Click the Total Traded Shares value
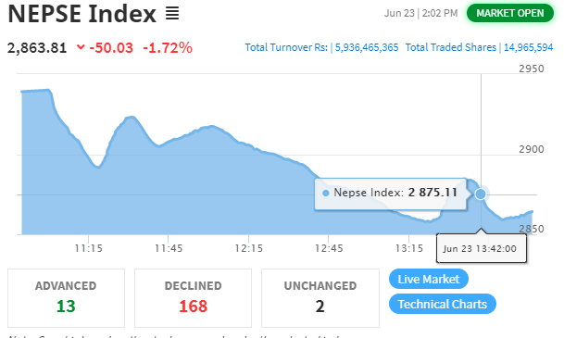Image resolution: width=564 pixels, height=338 pixels. (529, 47)
